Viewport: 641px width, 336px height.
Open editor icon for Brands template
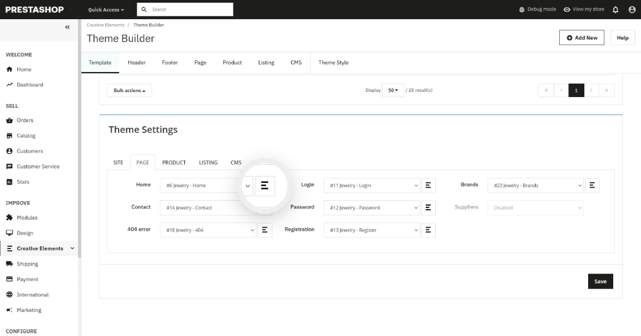point(592,186)
